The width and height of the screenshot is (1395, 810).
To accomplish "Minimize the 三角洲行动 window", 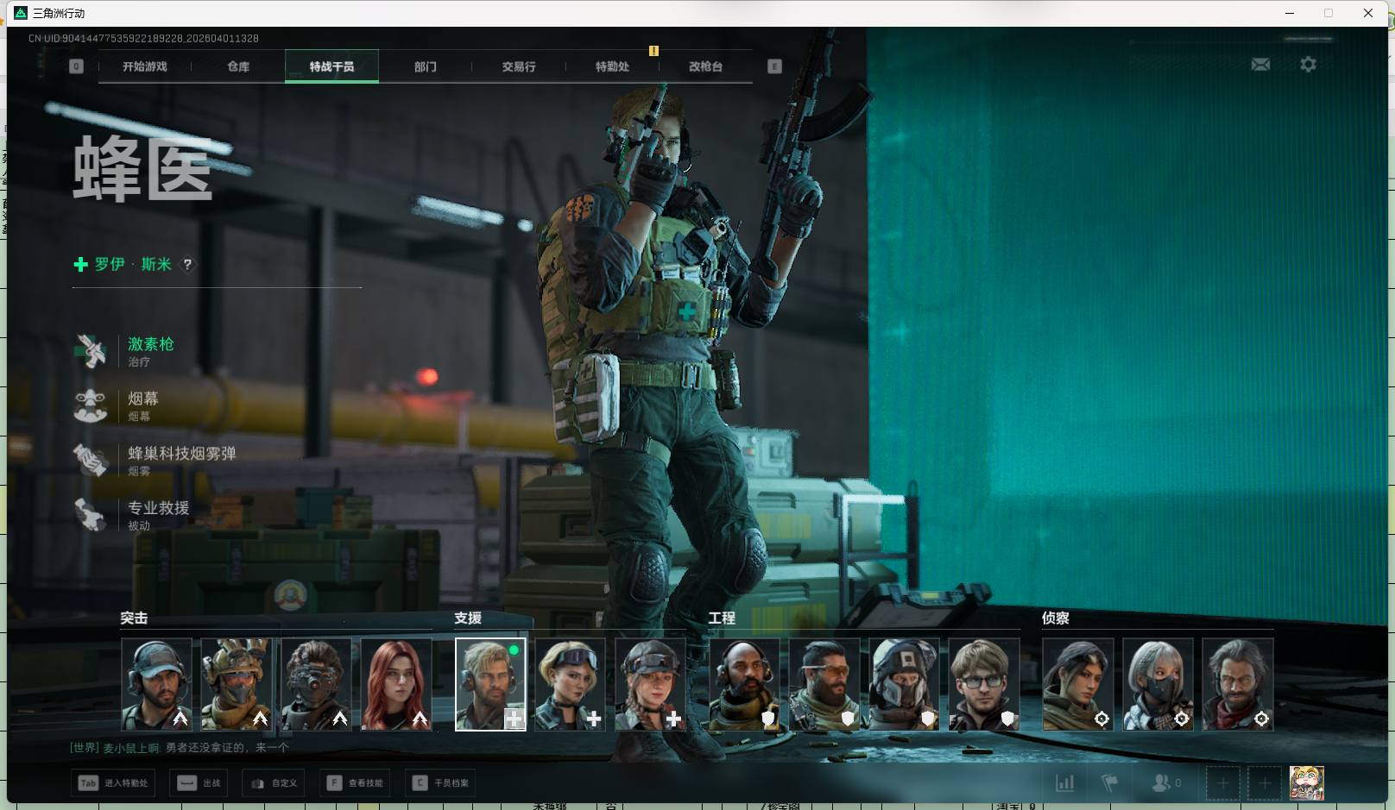I will click(1290, 13).
